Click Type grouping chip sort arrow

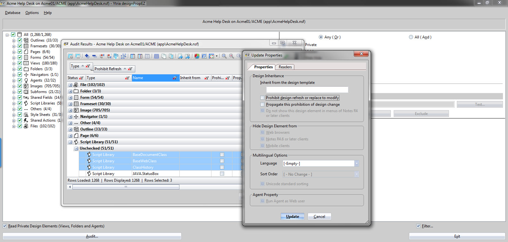83,66
